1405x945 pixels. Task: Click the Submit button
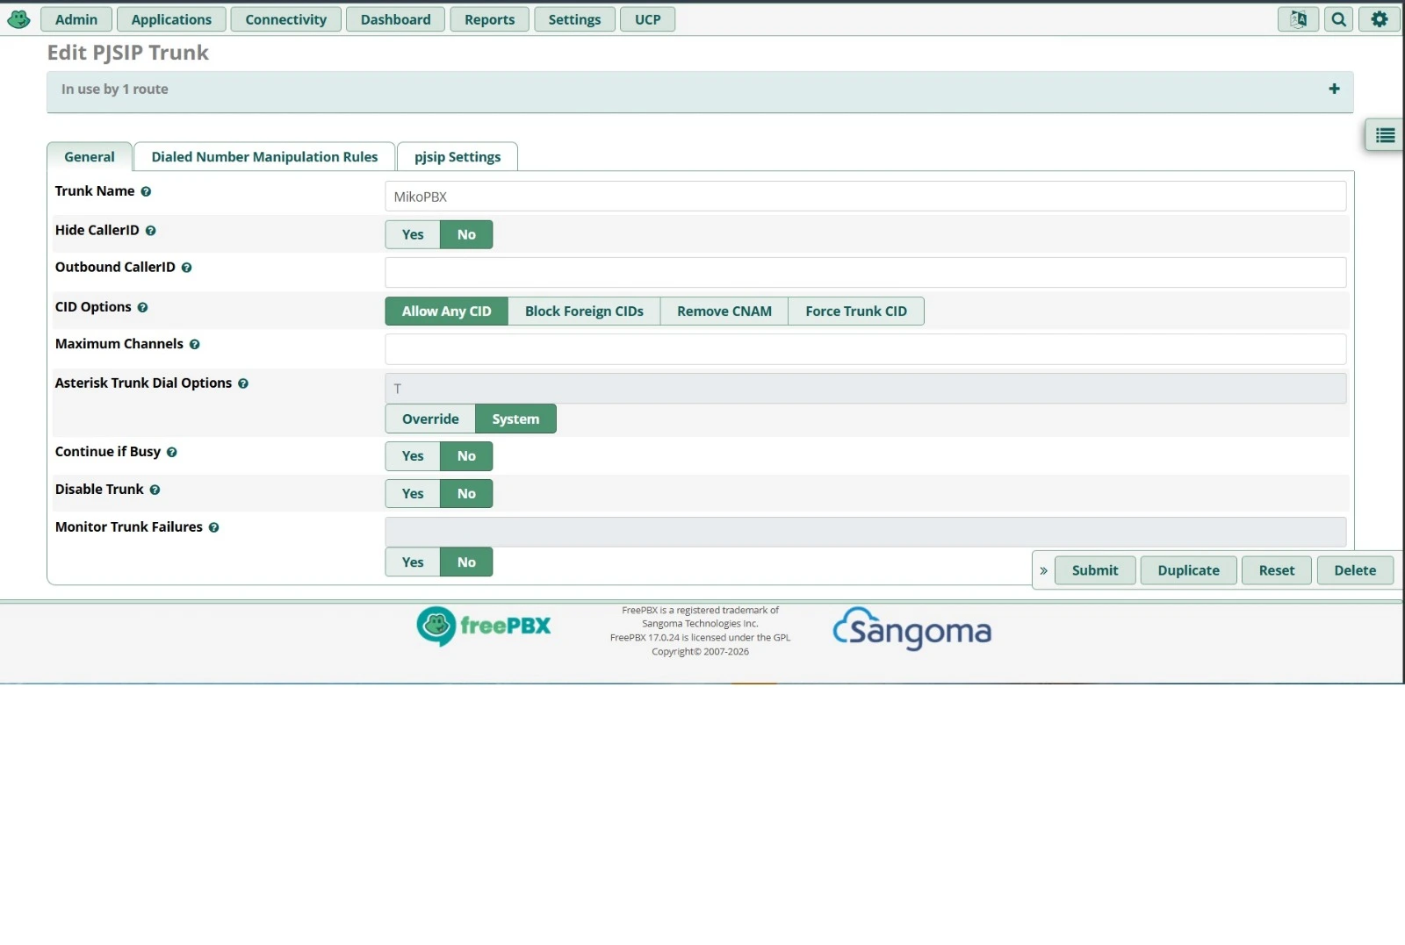(x=1094, y=570)
